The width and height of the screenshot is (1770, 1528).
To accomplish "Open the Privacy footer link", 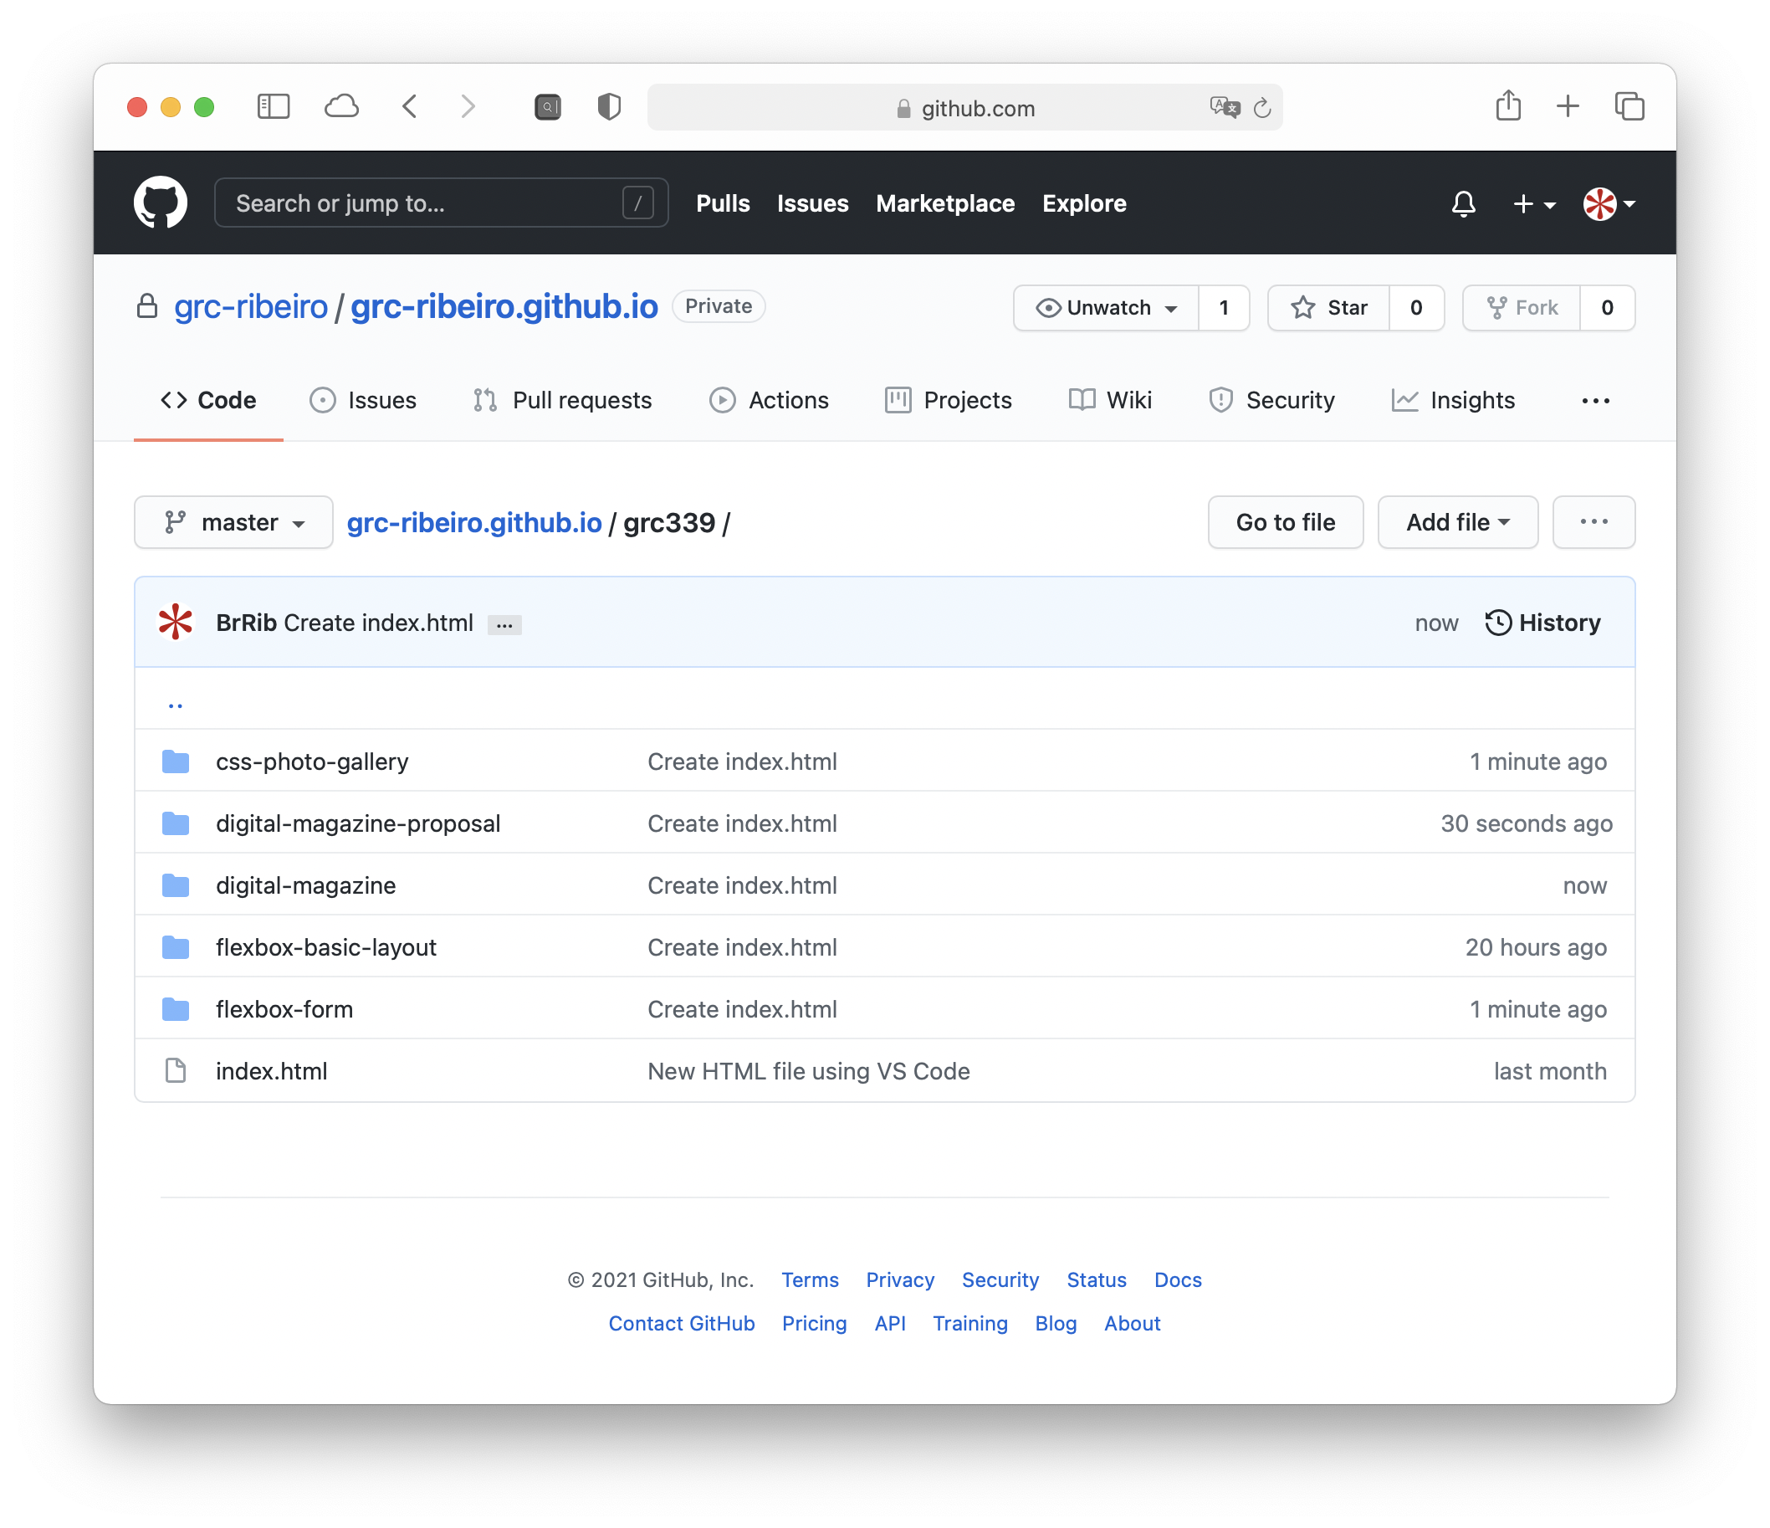I will click(x=899, y=1279).
